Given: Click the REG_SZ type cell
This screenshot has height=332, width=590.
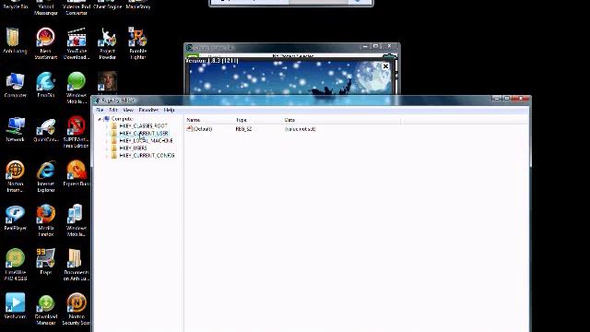Looking at the screenshot, I should click(243, 129).
